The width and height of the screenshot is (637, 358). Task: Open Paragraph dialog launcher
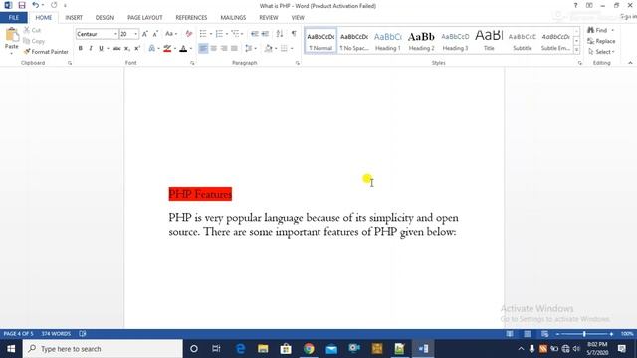click(x=298, y=63)
